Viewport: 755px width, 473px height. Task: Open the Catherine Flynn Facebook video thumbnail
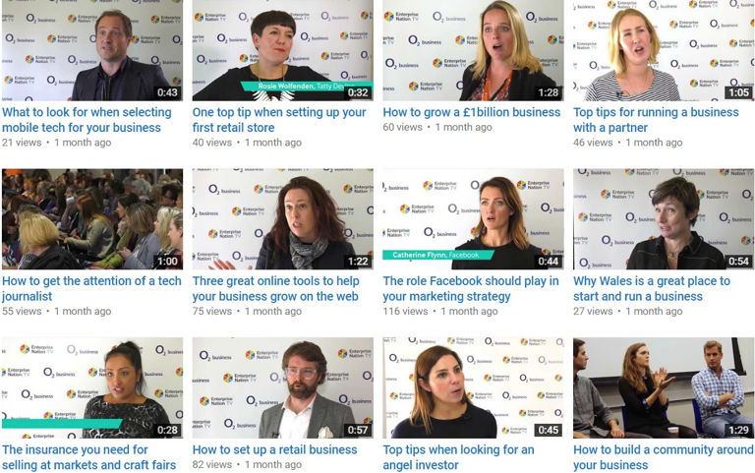click(x=473, y=218)
